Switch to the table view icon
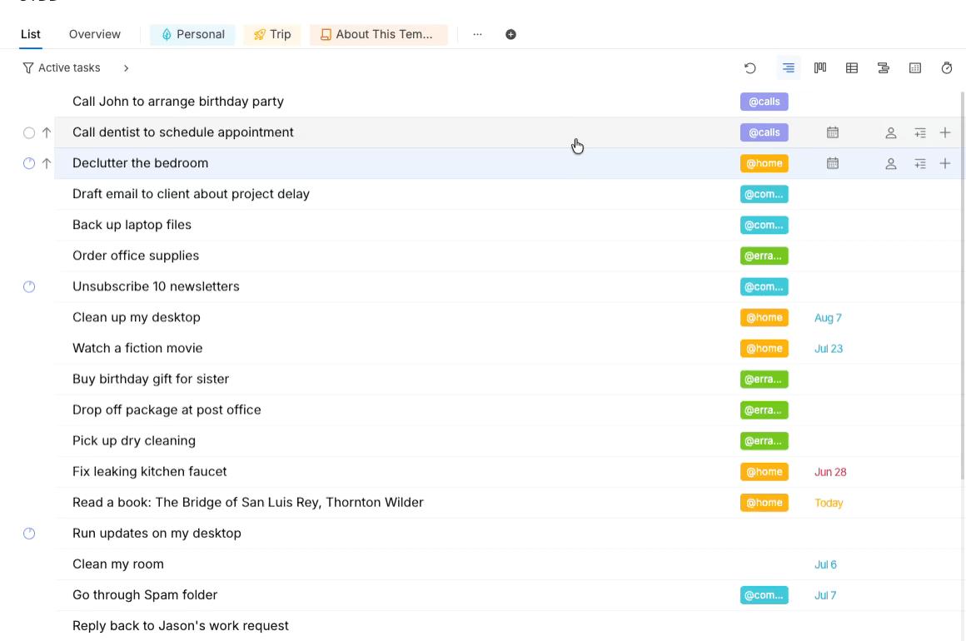The width and height of the screenshot is (966, 641). pyautogui.click(x=852, y=67)
